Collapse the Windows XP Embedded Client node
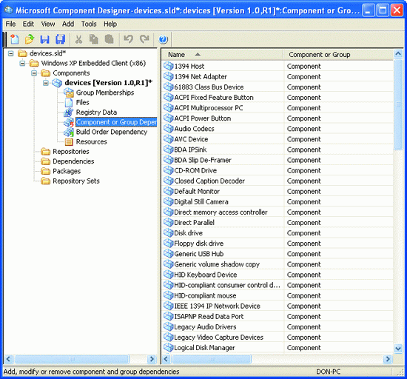 tap(23, 64)
